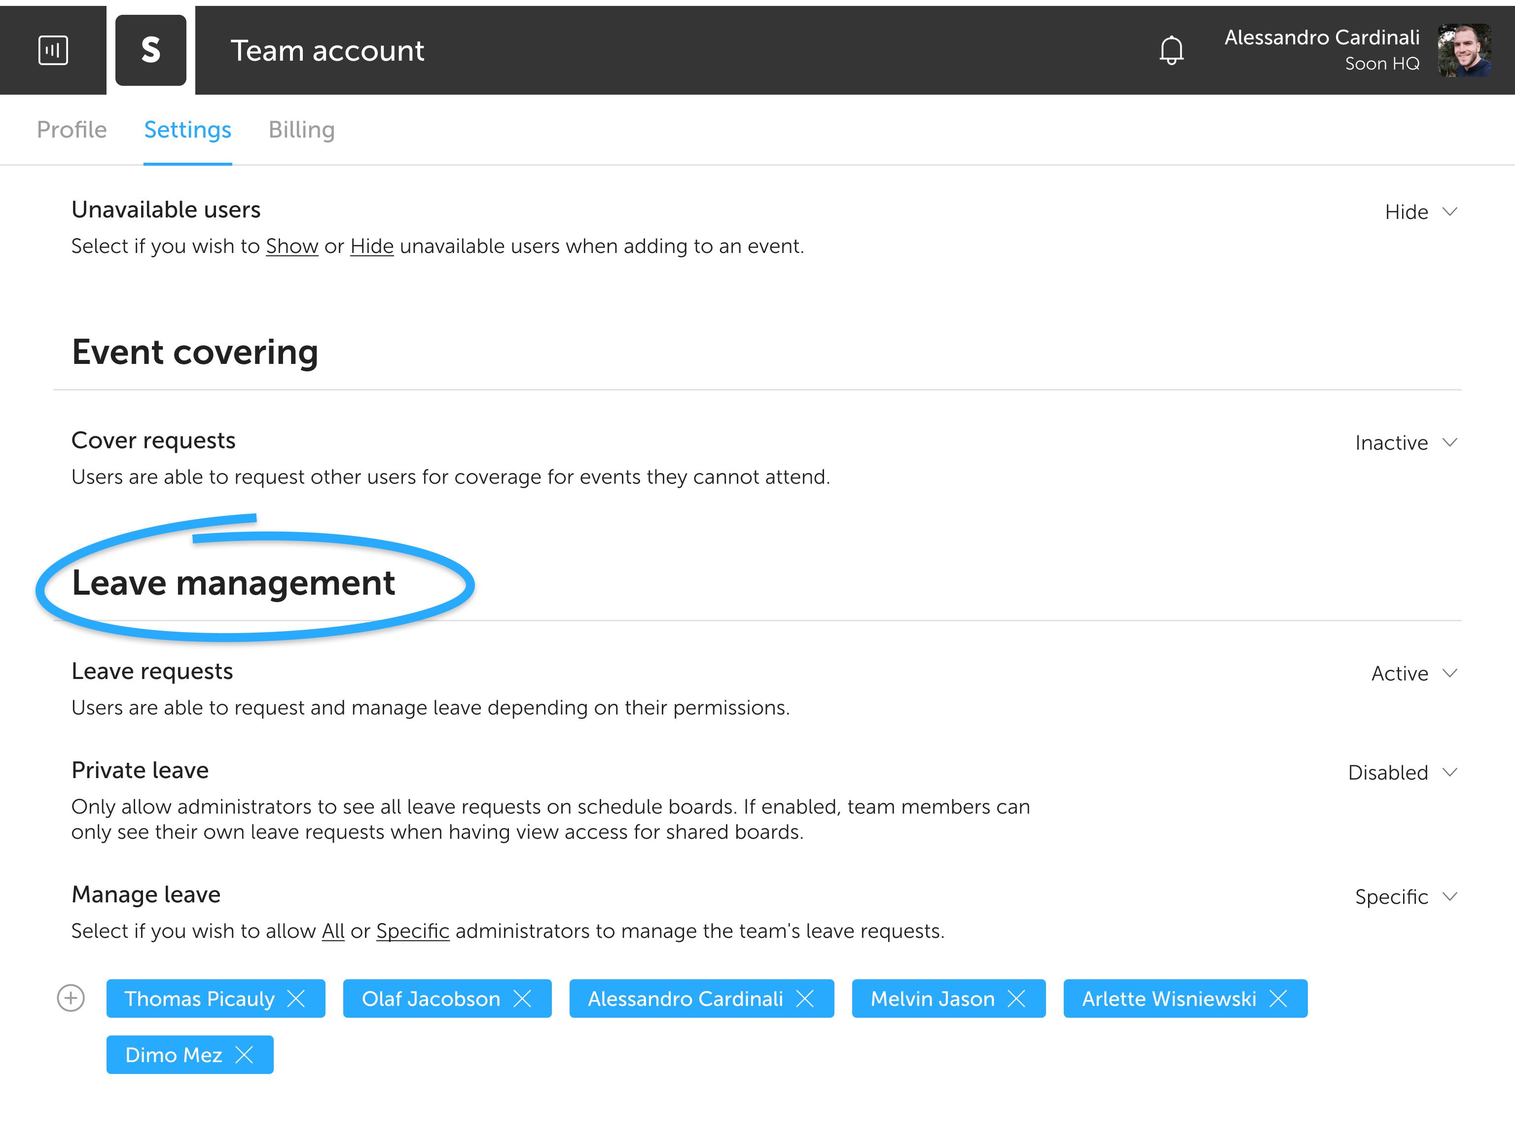Click the Specific link in Manage leave
The image size is (1515, 1142).
point(412,931)
